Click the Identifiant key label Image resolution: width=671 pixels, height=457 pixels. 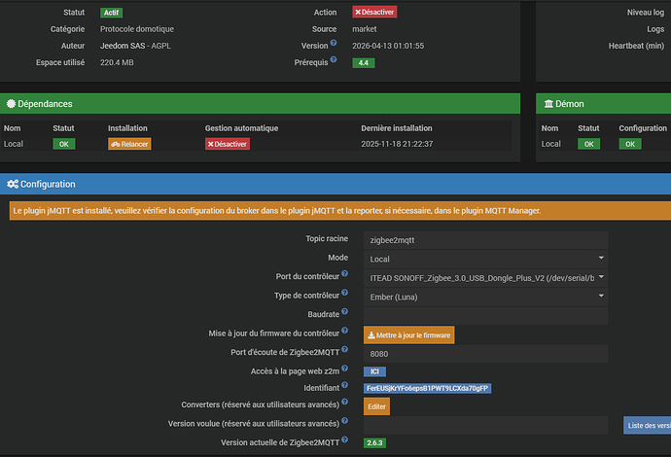coord(427,388)
